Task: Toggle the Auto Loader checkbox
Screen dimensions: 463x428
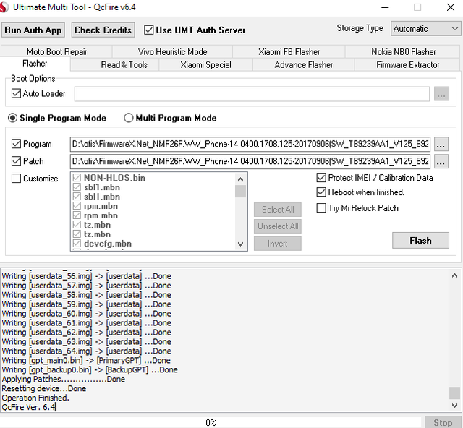Action: tap(16, 93)
